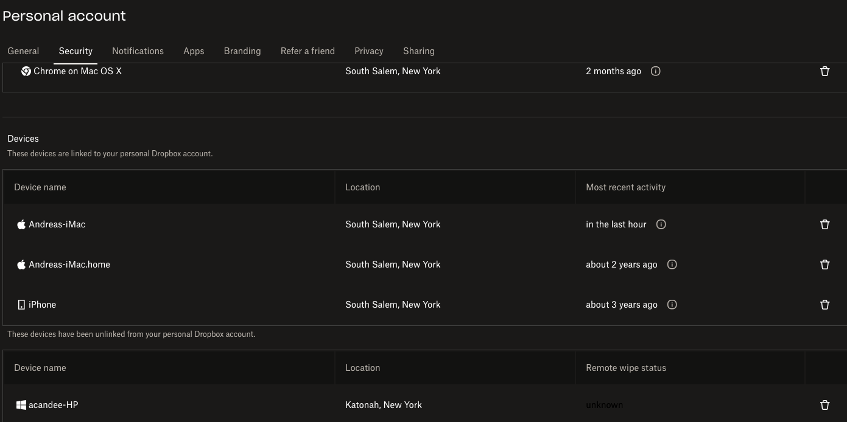
Task: Unlink the Andreas-iMac device via trash icon
Action: coord(824,224)
